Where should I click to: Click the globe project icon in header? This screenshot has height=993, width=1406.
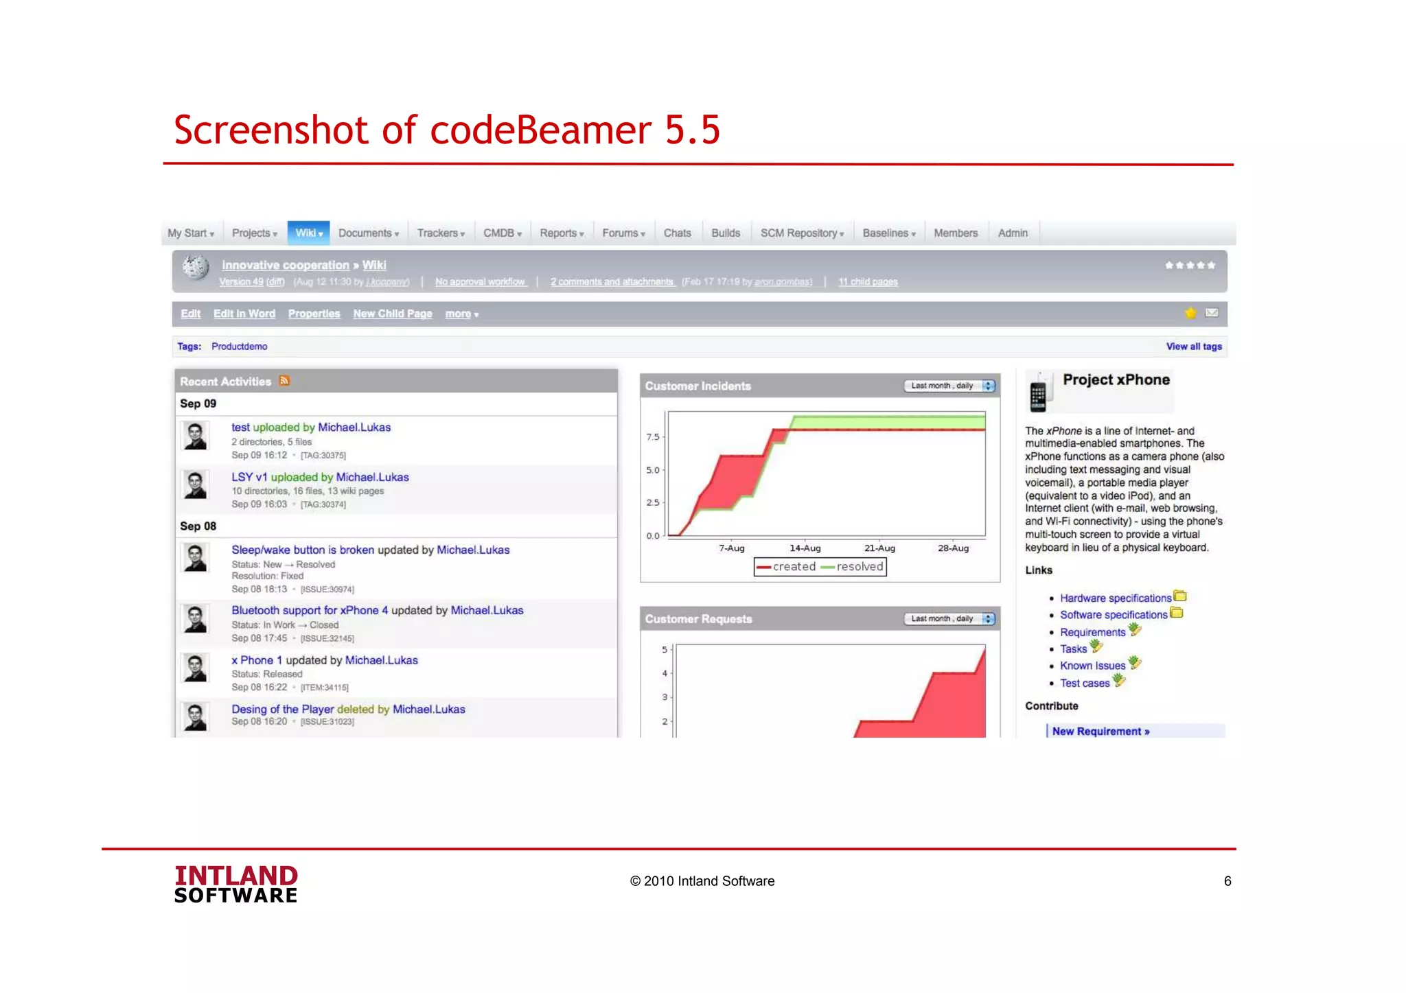(x=196, y=267)
